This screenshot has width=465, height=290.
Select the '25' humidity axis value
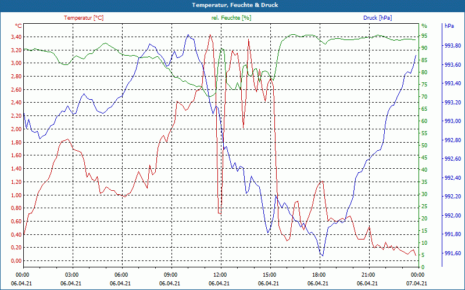424,206
